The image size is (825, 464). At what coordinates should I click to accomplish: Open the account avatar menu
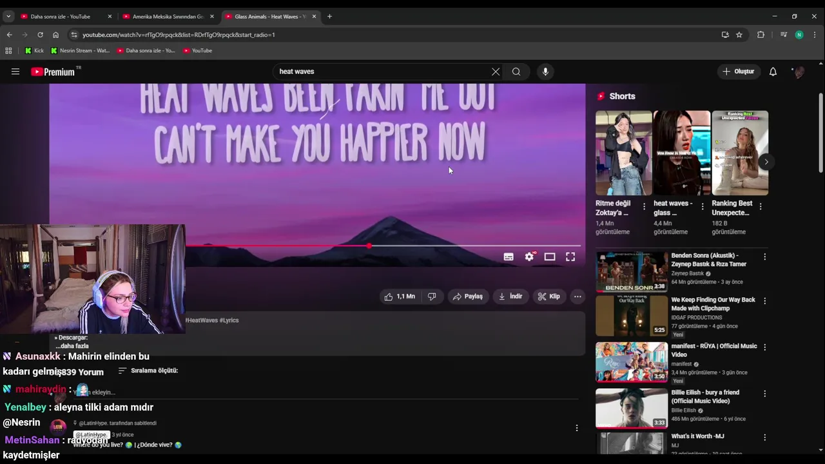(x=799, y=72)
